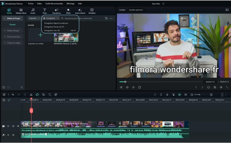The width and height of the screenshot is (231, 143).
Task: Stop playback in the player
Action: [140, 87]
